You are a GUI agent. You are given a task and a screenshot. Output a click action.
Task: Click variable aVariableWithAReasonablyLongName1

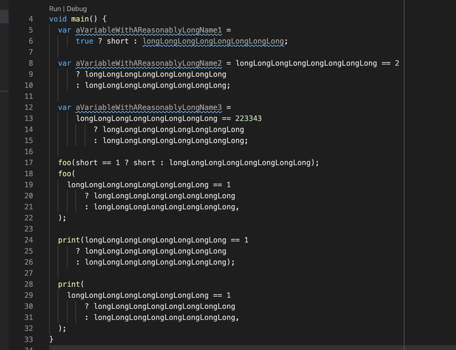point(149,30)
